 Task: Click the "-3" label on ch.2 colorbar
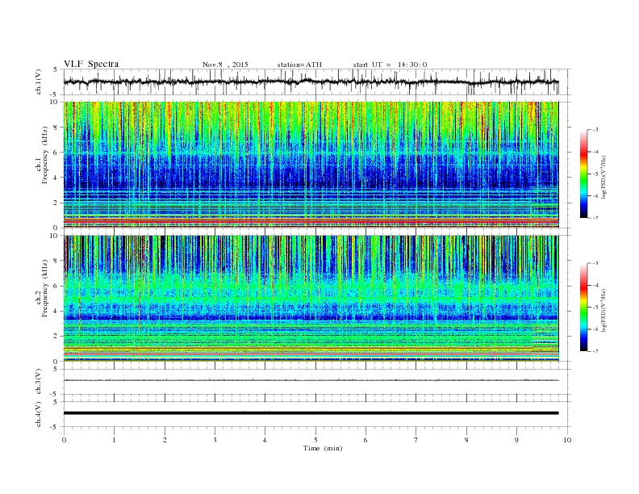coord(595,263)
